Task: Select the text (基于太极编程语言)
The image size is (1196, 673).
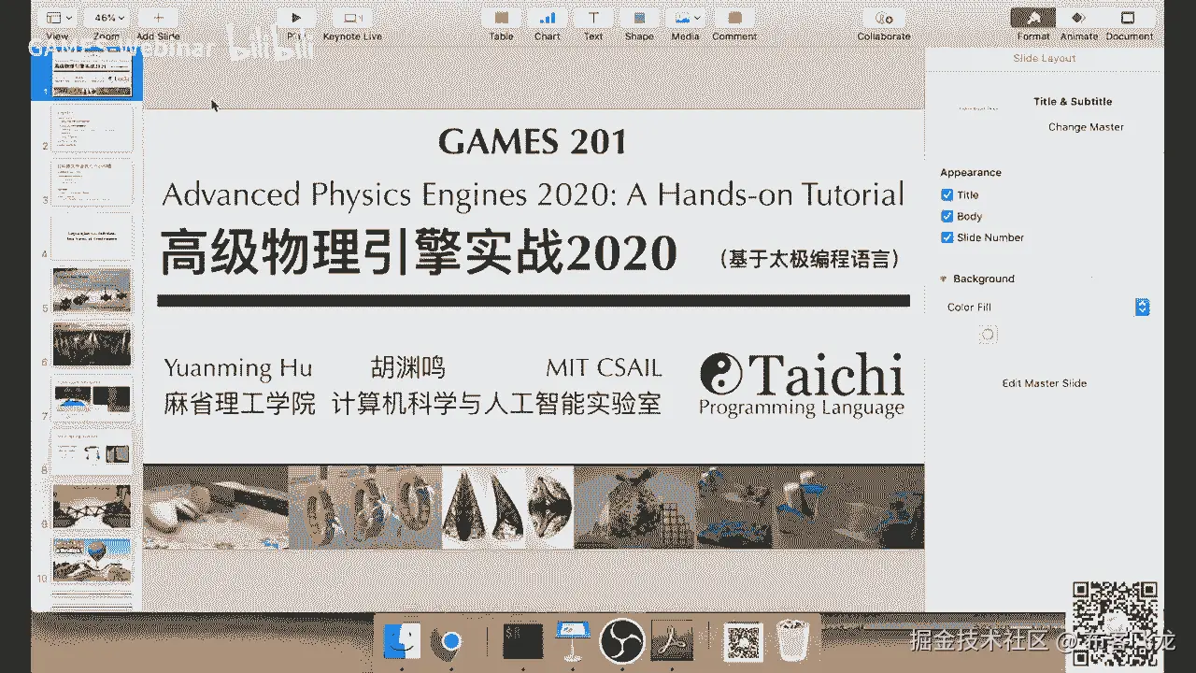Action: 811,258
